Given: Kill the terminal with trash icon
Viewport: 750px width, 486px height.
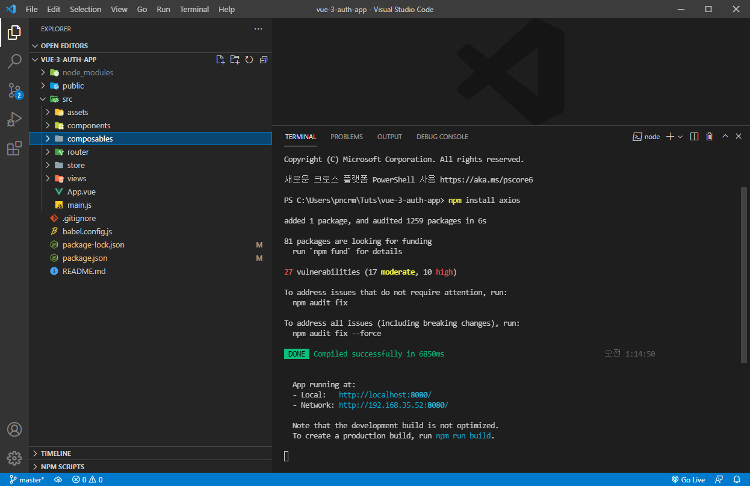Looking at the screenshot, I should (709, 137).
